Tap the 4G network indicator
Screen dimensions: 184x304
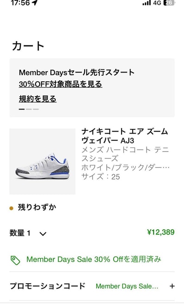coord(157,3)
